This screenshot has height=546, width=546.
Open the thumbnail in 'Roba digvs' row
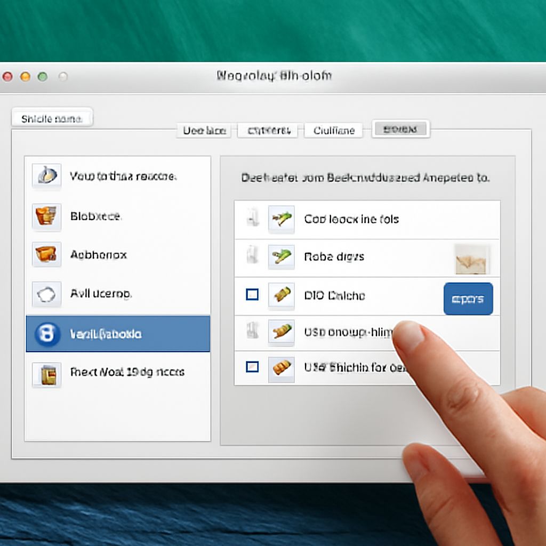(x=472, y=260)
